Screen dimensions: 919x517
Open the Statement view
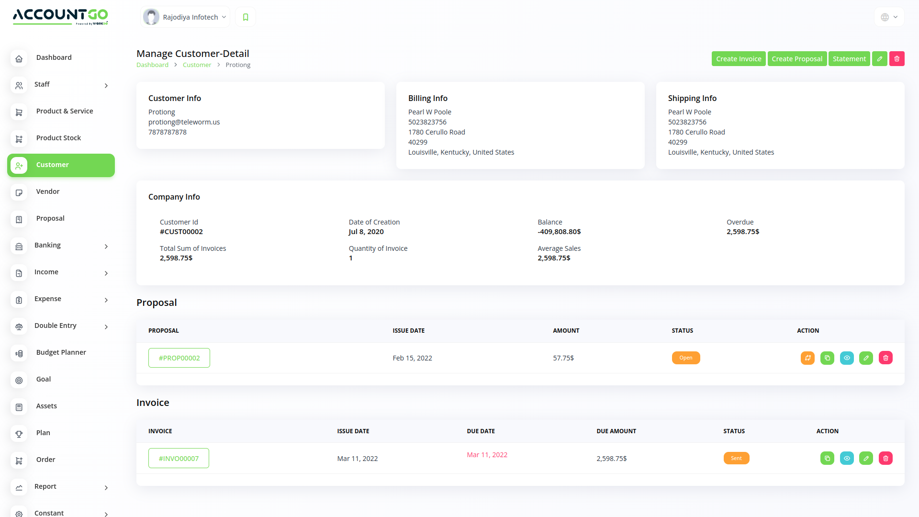coord(849,58)
